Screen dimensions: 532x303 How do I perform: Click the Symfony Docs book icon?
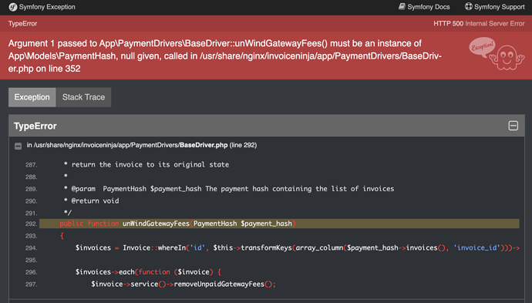click(x=402, y=6)
